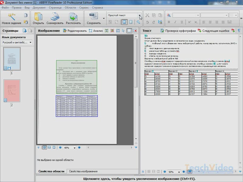This screenshot has width=243, height=182.
Task: Expand the Простой текст format dropdown
Action: point(140,15)
